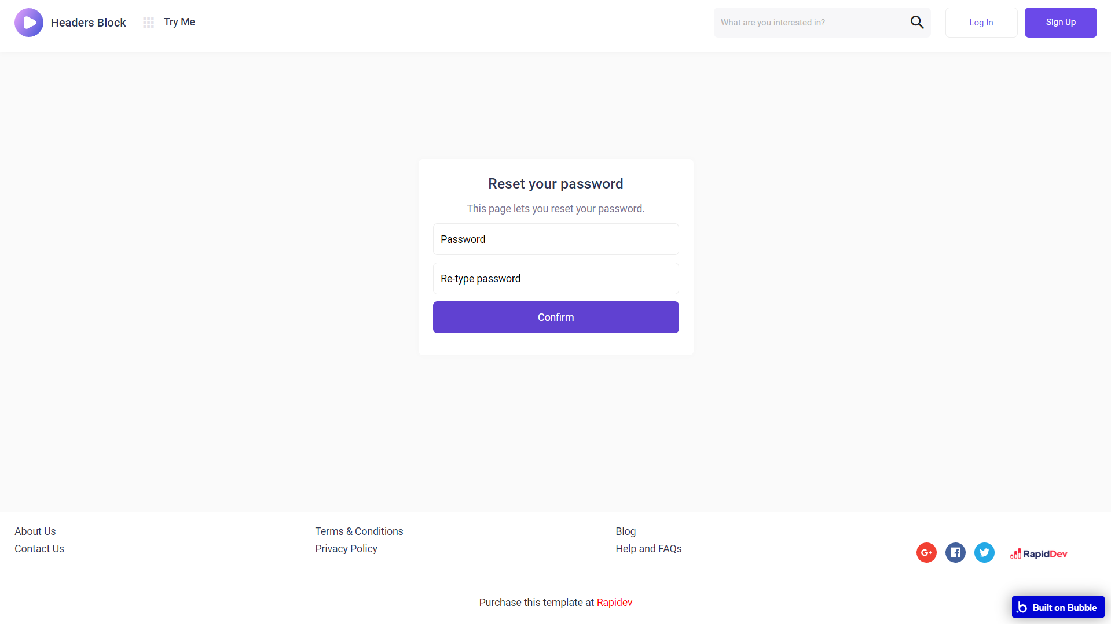Open the Twitter social icon
Viewport: 1111px width, 624px height.
tap(984, 553)
